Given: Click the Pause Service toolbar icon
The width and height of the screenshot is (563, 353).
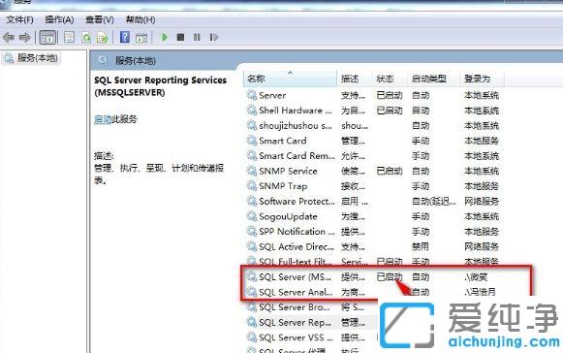Looking at the screenshot, I should pos(197,37).
